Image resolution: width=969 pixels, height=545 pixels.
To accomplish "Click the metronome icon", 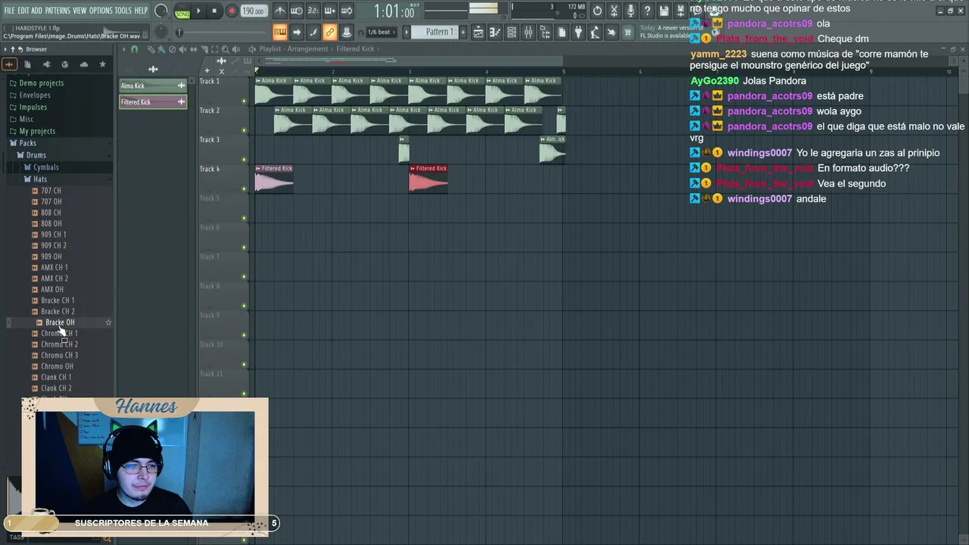I will point(280,11).
